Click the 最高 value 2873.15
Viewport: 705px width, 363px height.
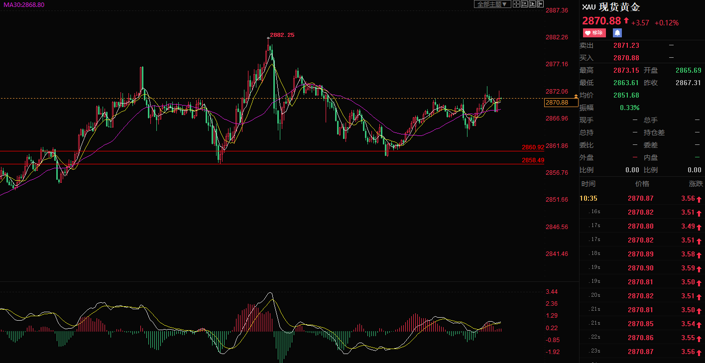pyautogui.click(x=626, y=70)
